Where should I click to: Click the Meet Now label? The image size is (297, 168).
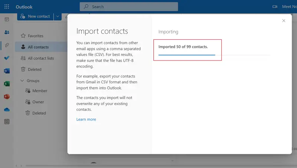[x=290, y=7]
